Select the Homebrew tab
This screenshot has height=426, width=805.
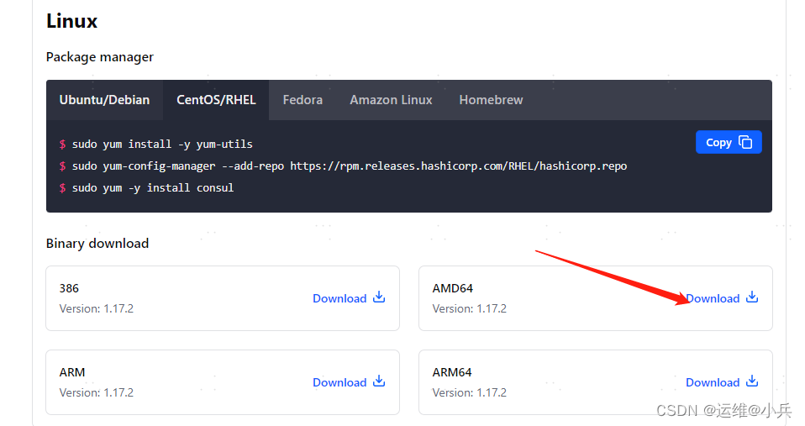click(491, 100)
